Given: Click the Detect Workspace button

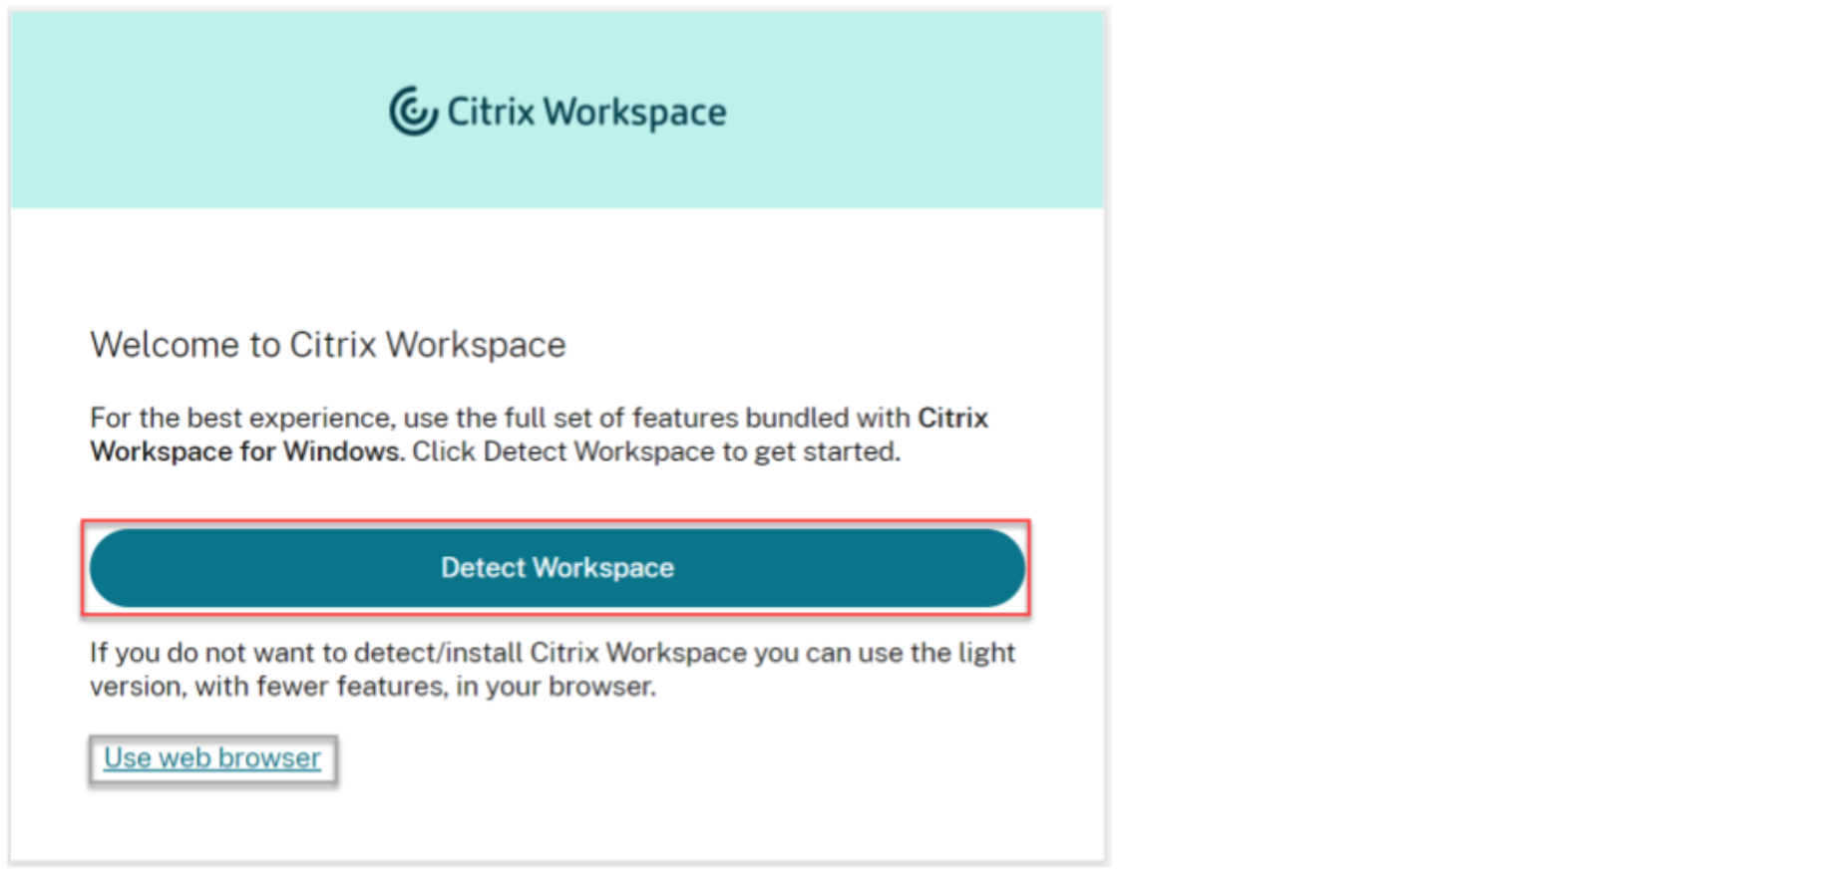Looking at the screenshot, I should (x=556, y=568).
